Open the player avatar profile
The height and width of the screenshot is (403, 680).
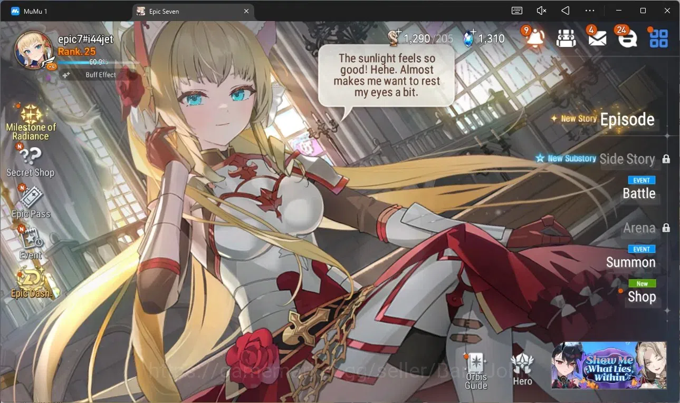coord(33,51)
